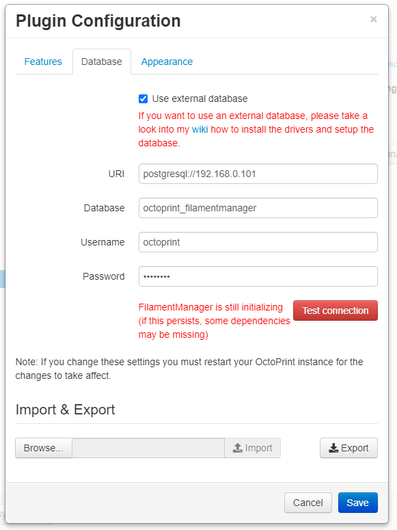Viewport: 397px width, 530px height.
Task: Save the plugin configuration
Action: [358, 503]
